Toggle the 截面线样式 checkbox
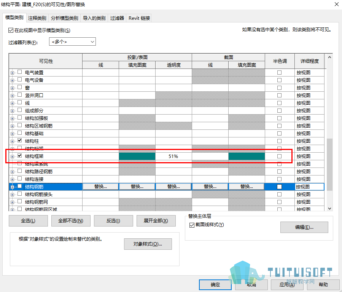The image size is (342, 292). tap(192, 225)
